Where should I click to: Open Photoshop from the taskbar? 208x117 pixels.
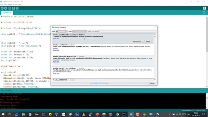click(77, 114)
